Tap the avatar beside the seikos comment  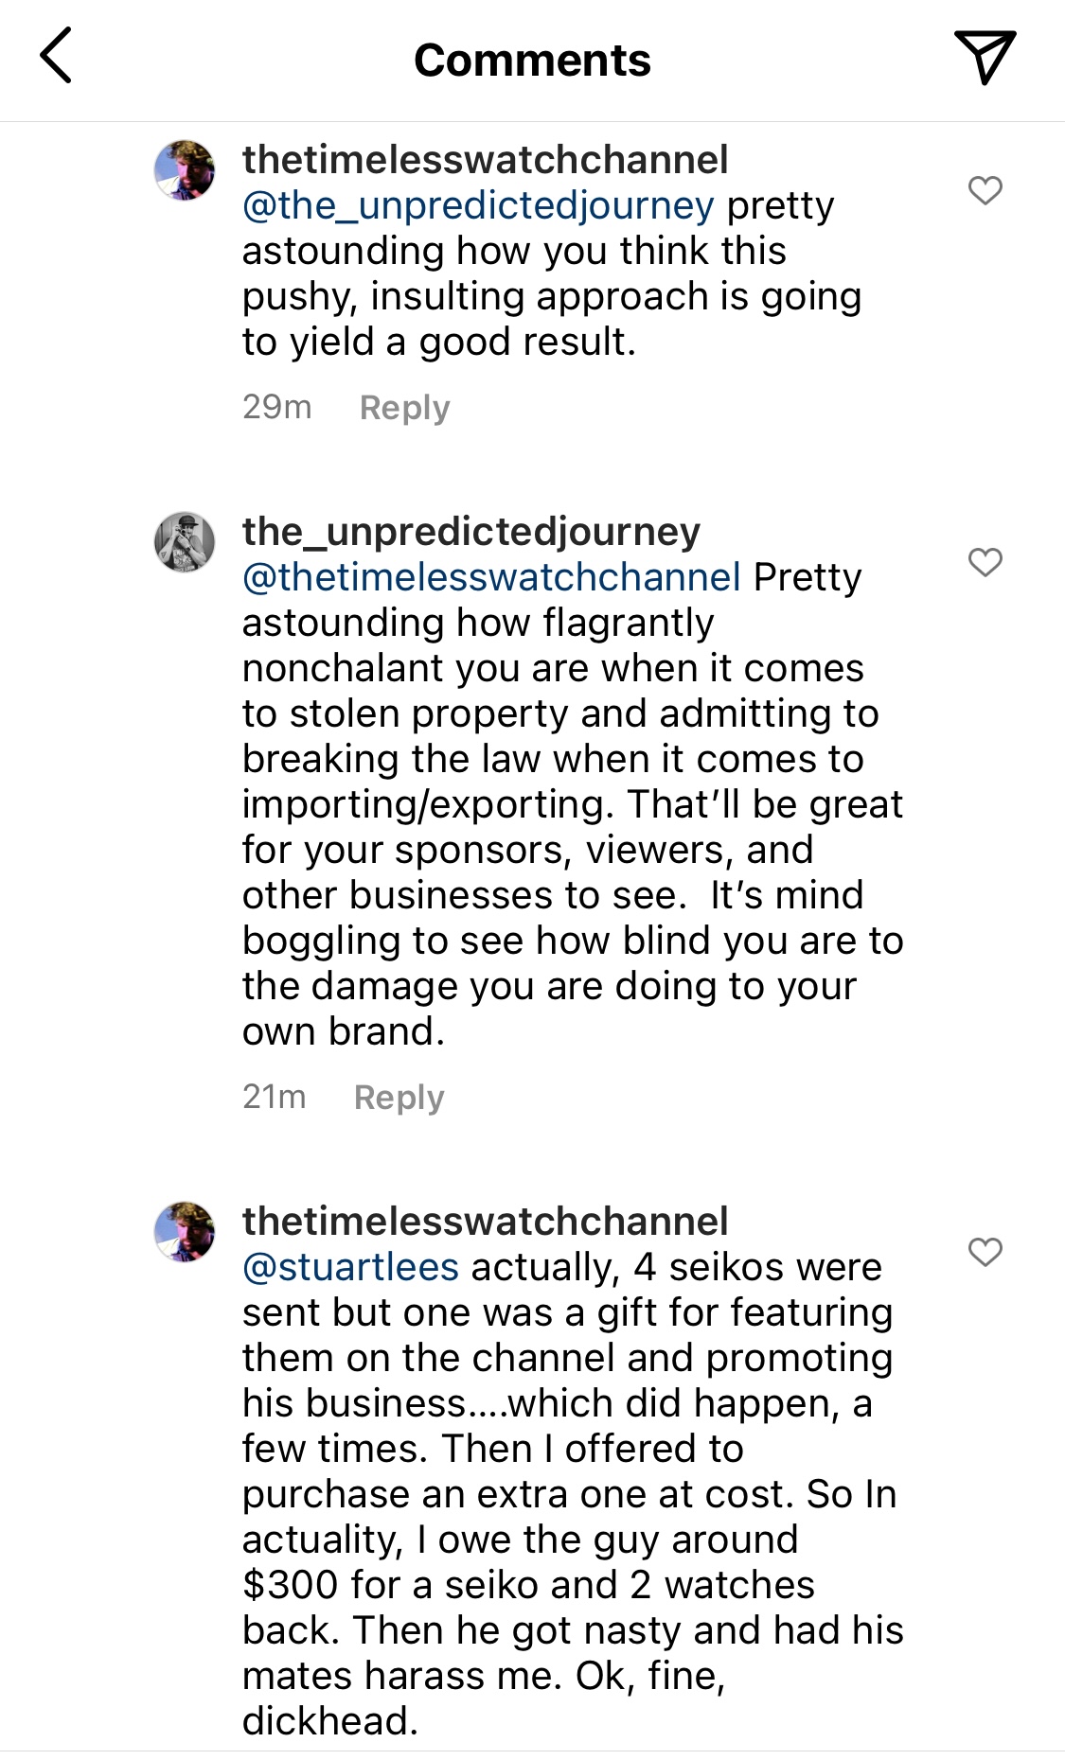[x=185, y=1232]
